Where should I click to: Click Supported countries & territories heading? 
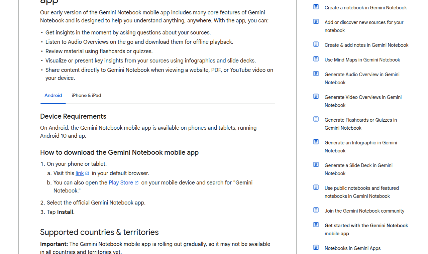[99, 232]
